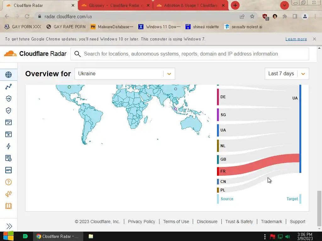This screenshot has height=241, width=322.
Task: Open the Windows 11 Dow... bookmark
Action: [159, 27]
